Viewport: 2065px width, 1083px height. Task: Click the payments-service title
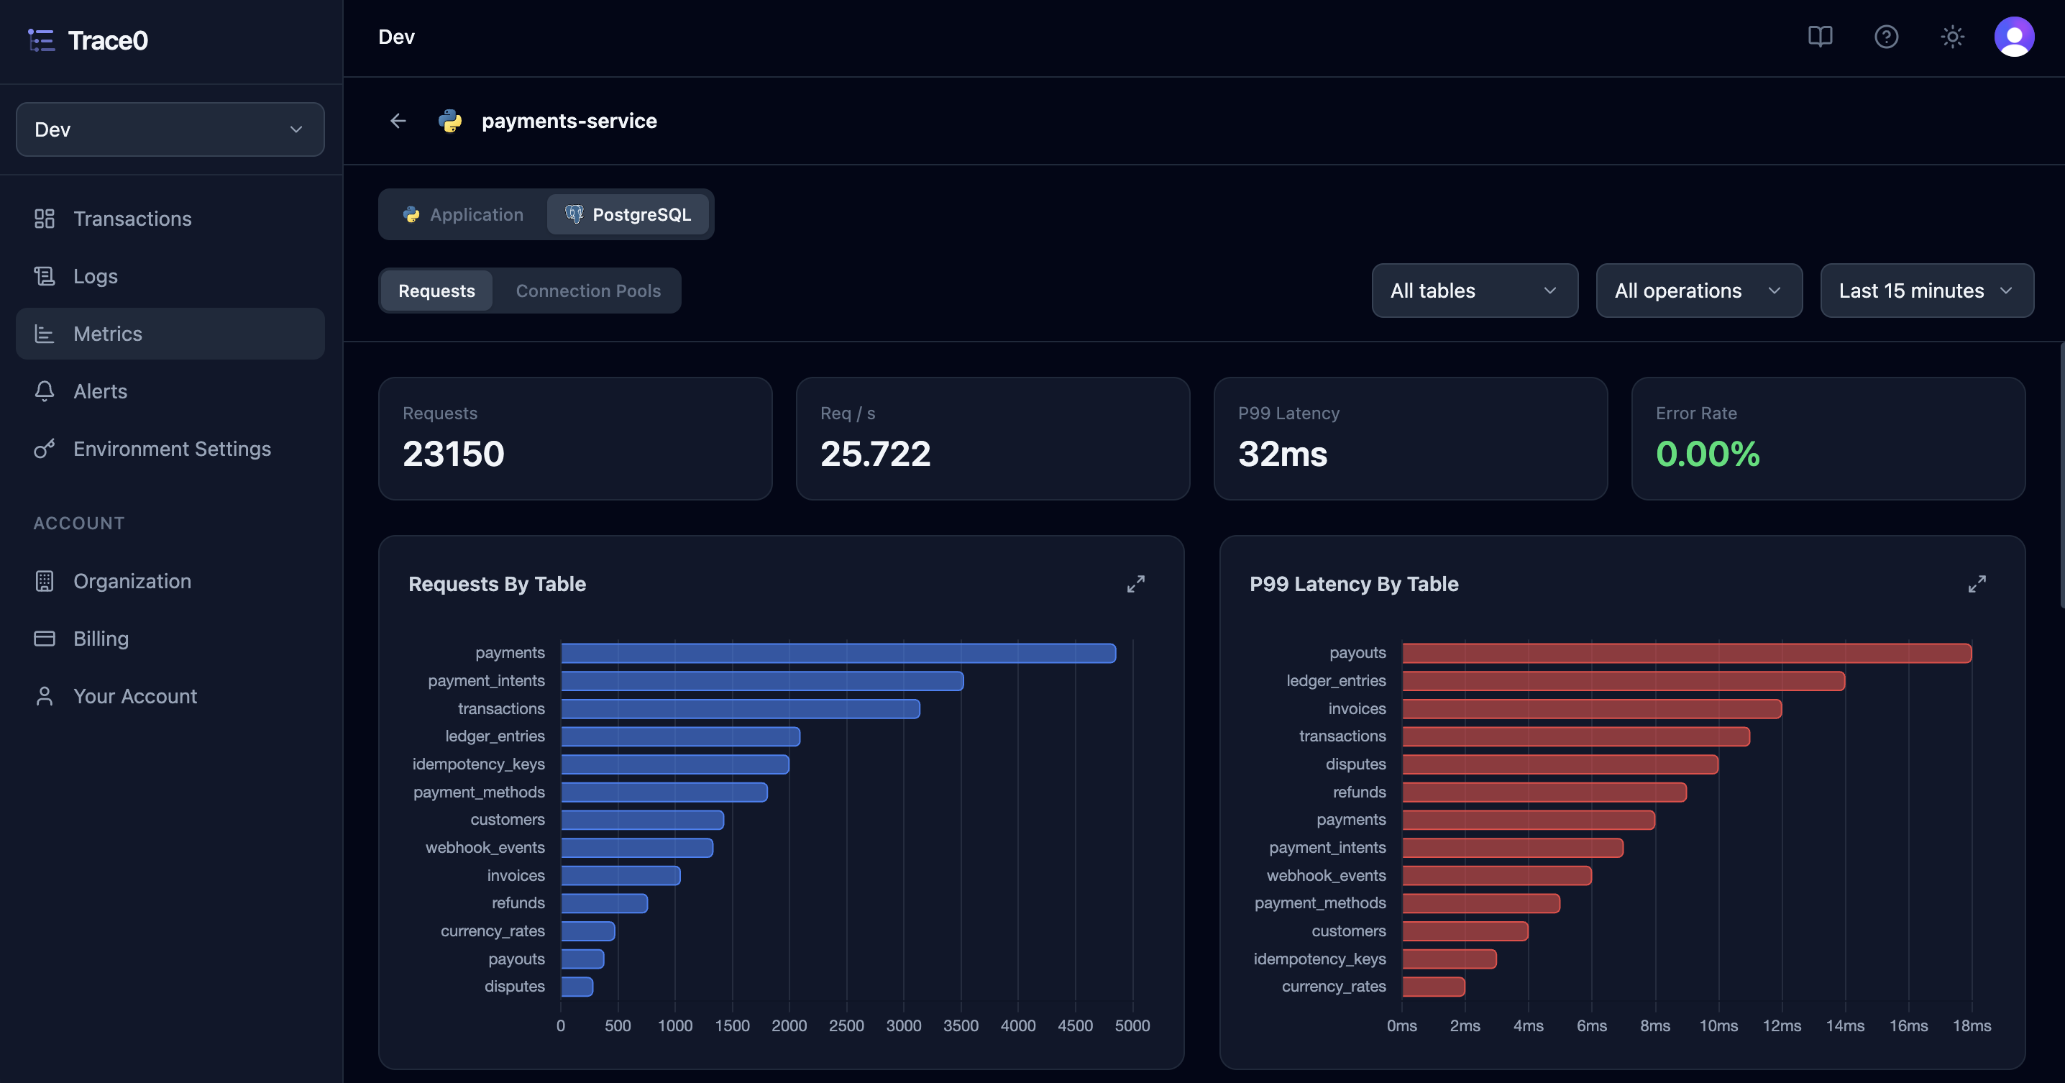point(569,121)
